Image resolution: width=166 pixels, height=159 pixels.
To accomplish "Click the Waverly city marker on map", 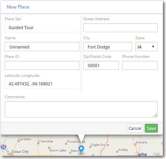I will pos(135,144).
